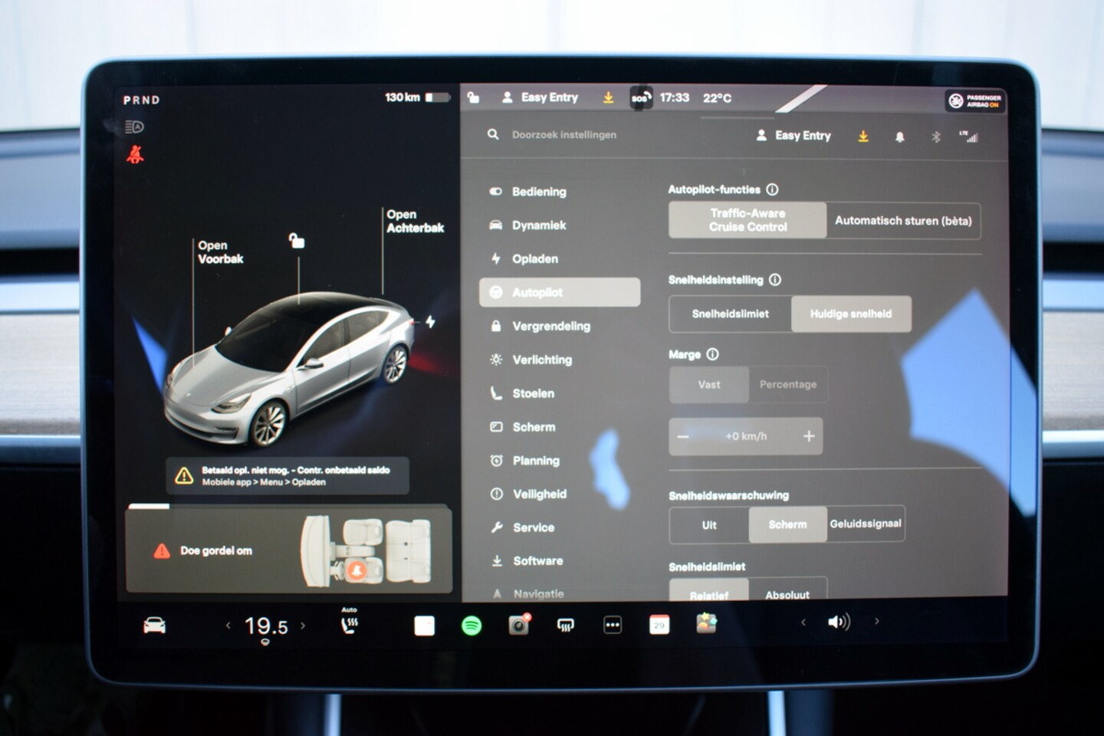The width and height of the screenshot is (1104, 736).
Task: Show info for Snelheidsinstelling
Action: point(775,280)
